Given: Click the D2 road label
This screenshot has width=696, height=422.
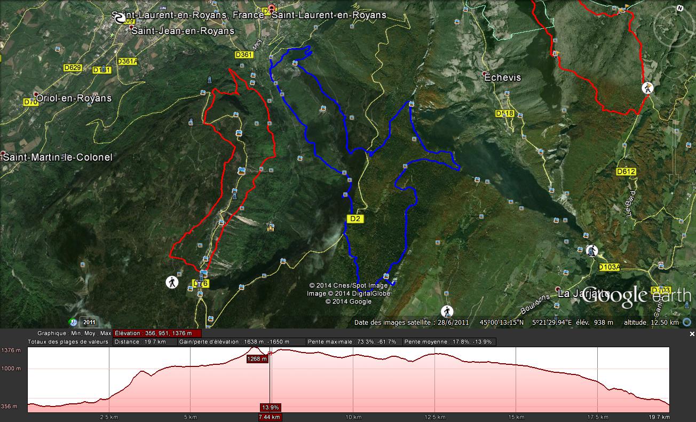Looking at the screenshot, I should [x=355, y=218].
